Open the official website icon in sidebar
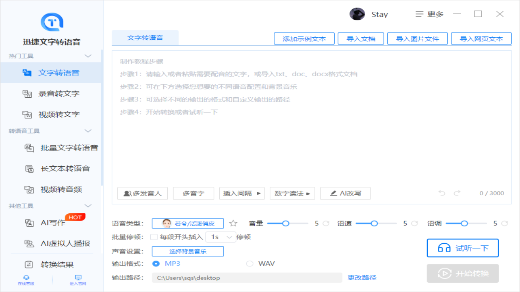The width and height of the screenshot is (520, 292). (x=78, y=280)
